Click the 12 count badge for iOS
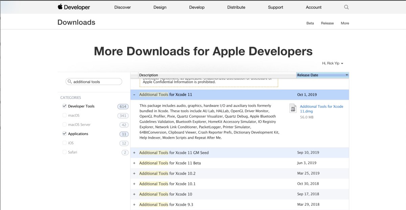 coord(124,143)
